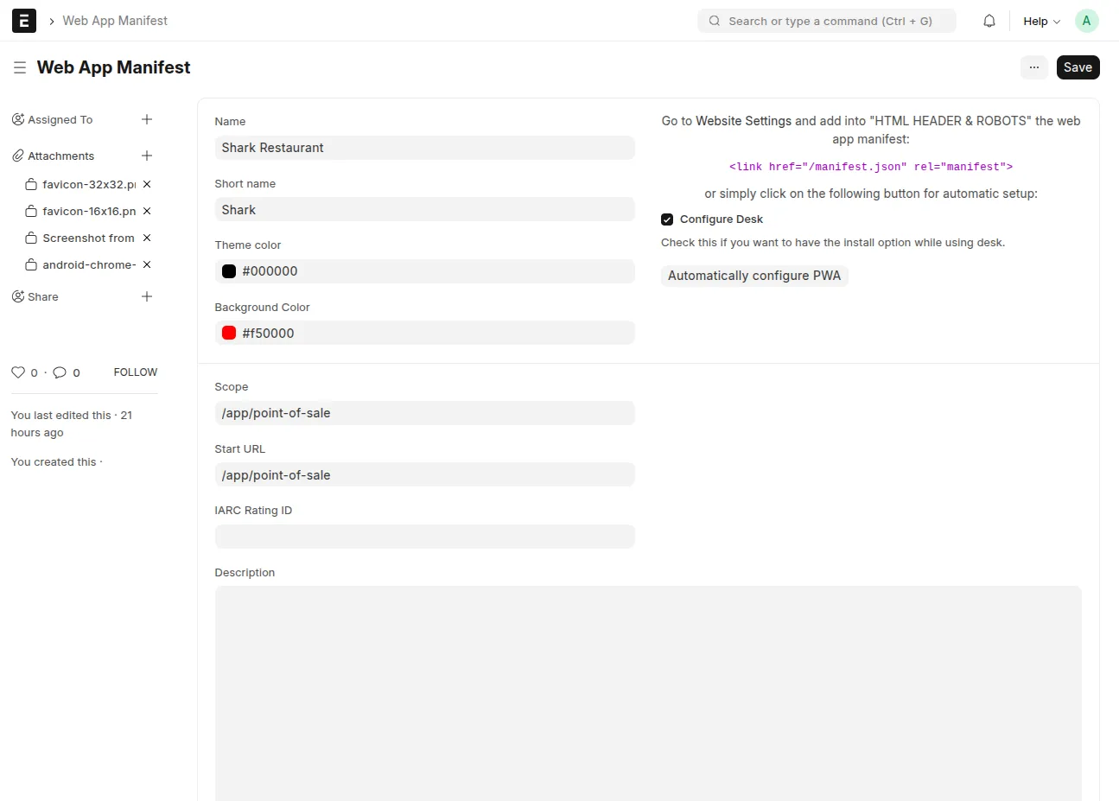Click the notifications bell icon
This screenshot has height=801, width=1119.
[989, 21]
